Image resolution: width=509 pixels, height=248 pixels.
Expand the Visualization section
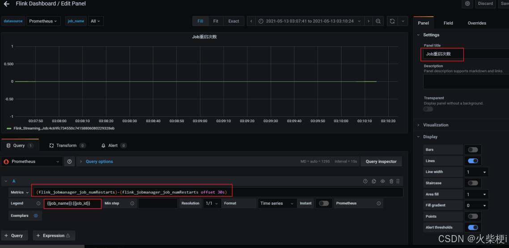tap(436, 124)
